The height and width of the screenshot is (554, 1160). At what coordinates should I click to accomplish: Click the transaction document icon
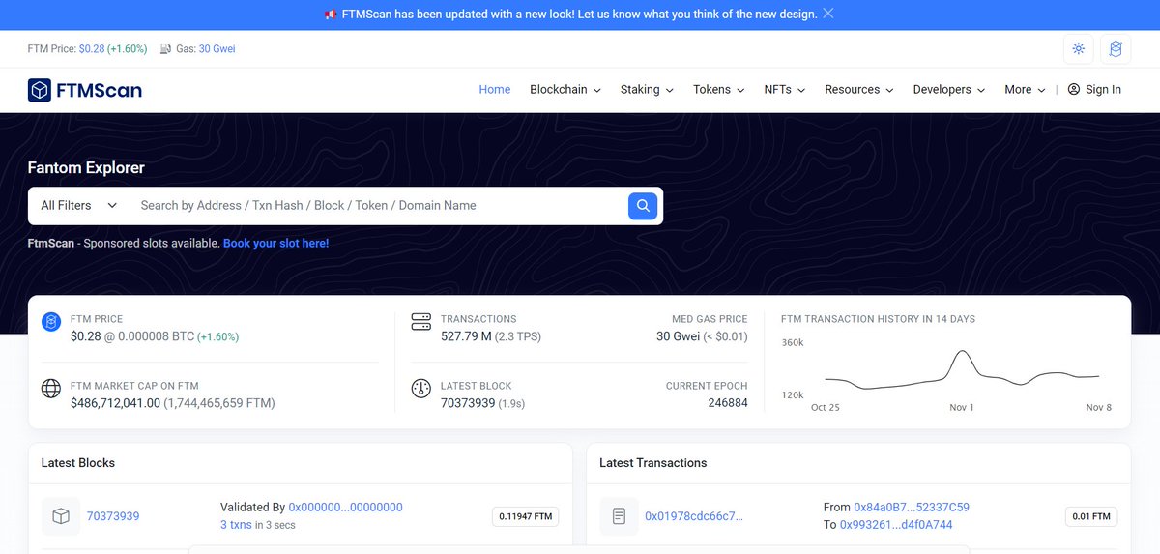tap(619, 516)
